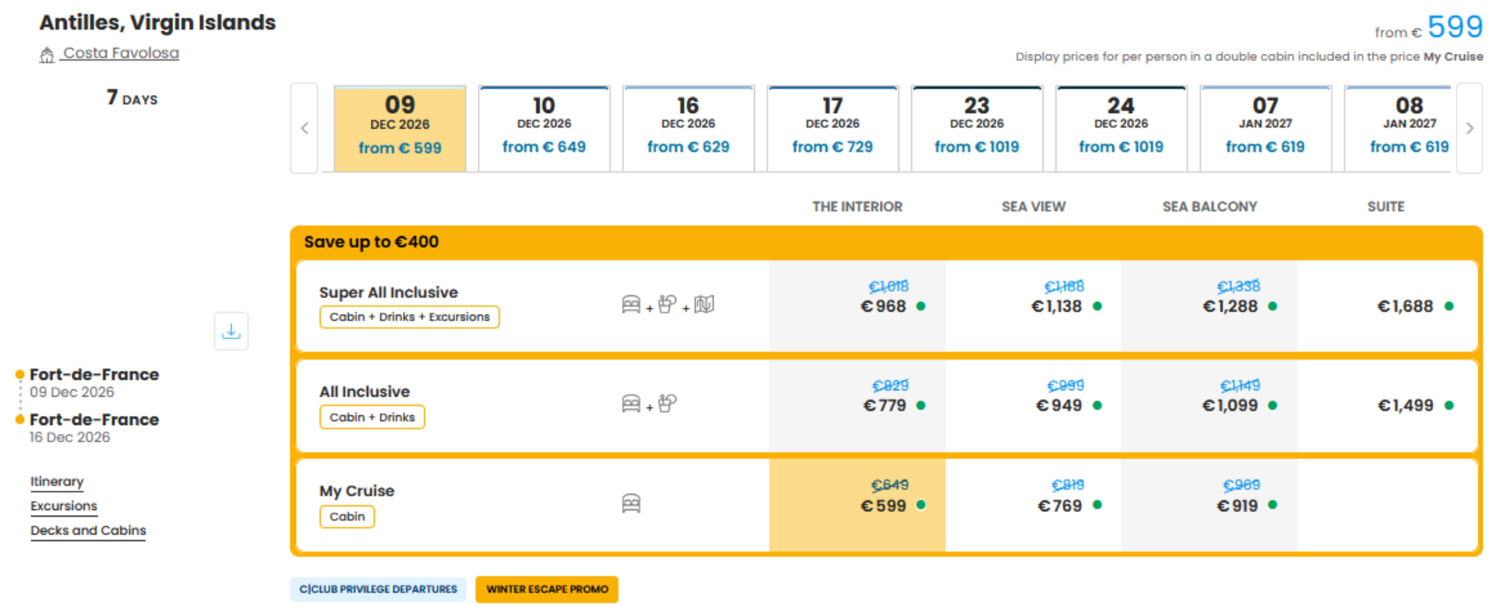1496x607 pixels.
Task: Click the Super All Inclusive fare name
Action: (388, 292)
